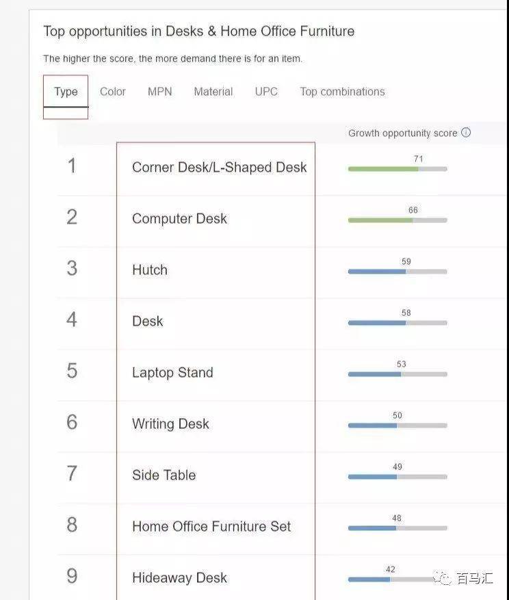Select the Hideaway Desk item

(179, 578)
